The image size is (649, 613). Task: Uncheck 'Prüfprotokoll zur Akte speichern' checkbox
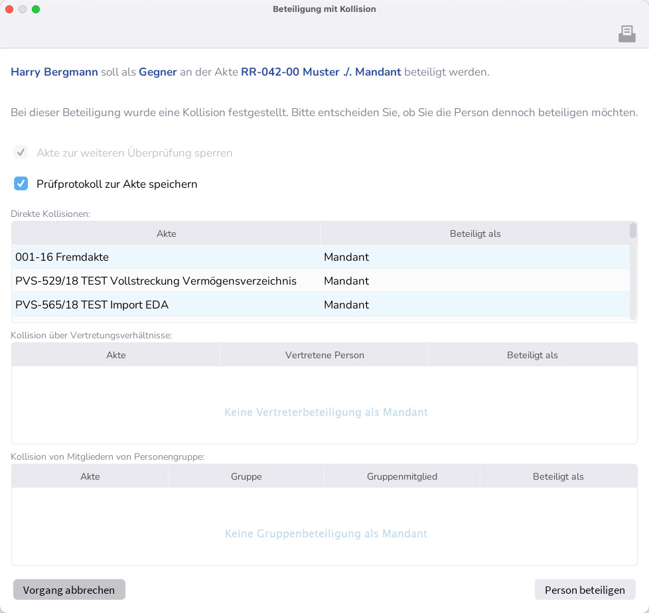[21, 183]
